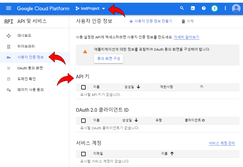Open the hamburger navigation menu
243x167 pixels.
(8, 8)
